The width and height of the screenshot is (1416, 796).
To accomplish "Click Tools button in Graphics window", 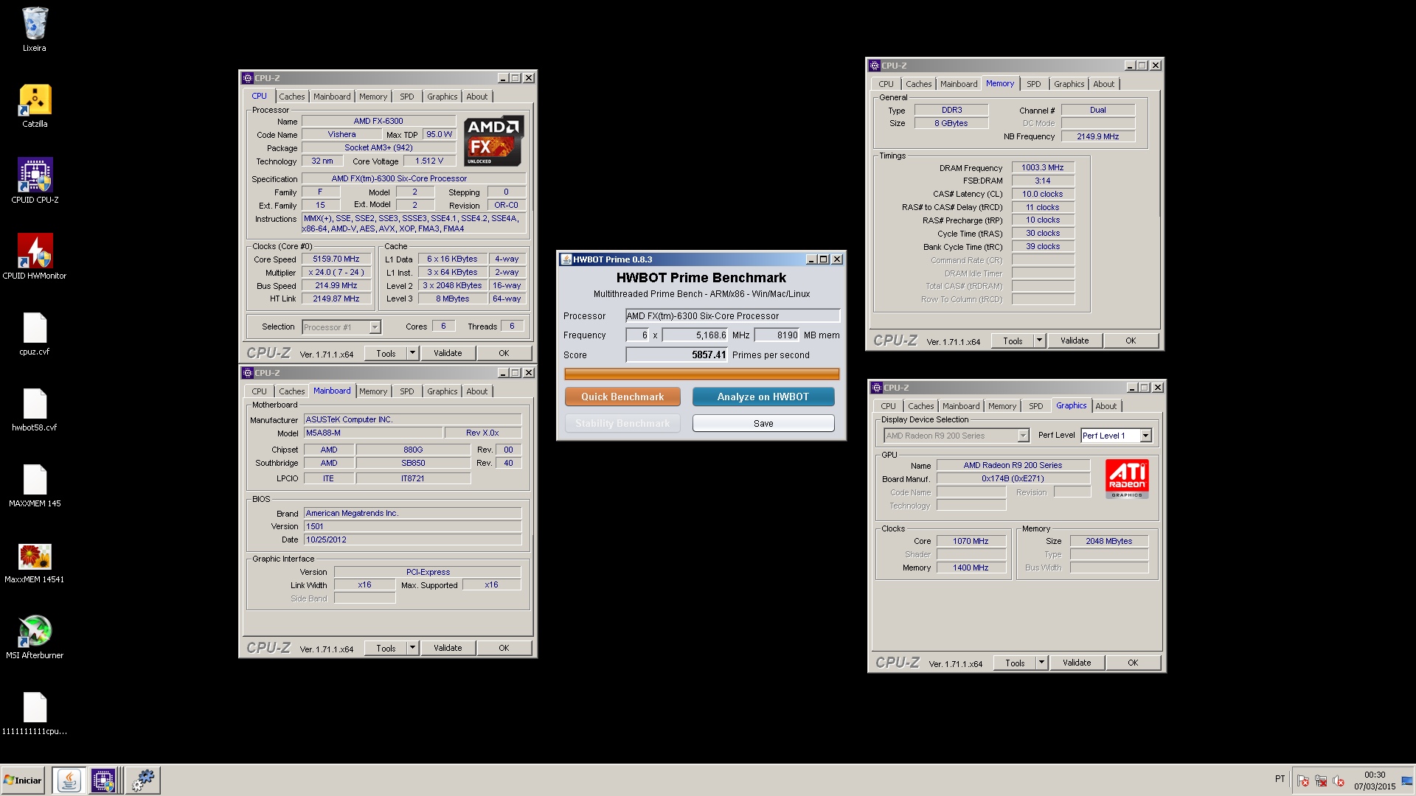I will tap(1015, 663).
